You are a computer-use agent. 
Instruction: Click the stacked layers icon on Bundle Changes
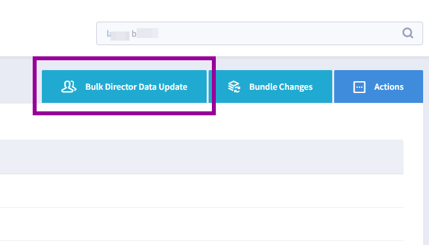point(234,86)
